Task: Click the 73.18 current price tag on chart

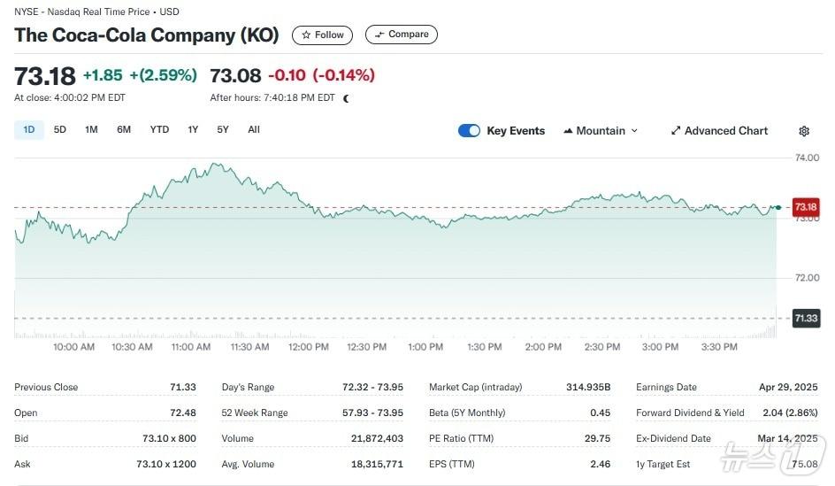Action: (805, 207)
